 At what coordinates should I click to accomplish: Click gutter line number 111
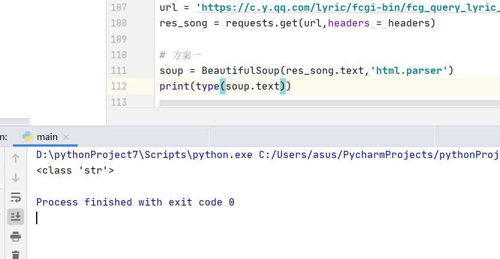point(119,70)
